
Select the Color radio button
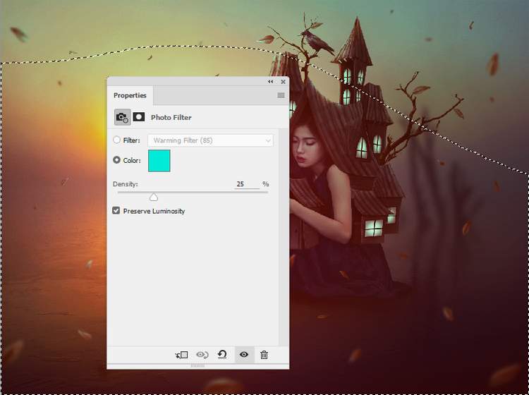click(116, 160)
